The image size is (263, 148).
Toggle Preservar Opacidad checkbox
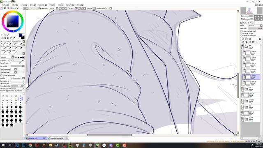pos(242,31)
